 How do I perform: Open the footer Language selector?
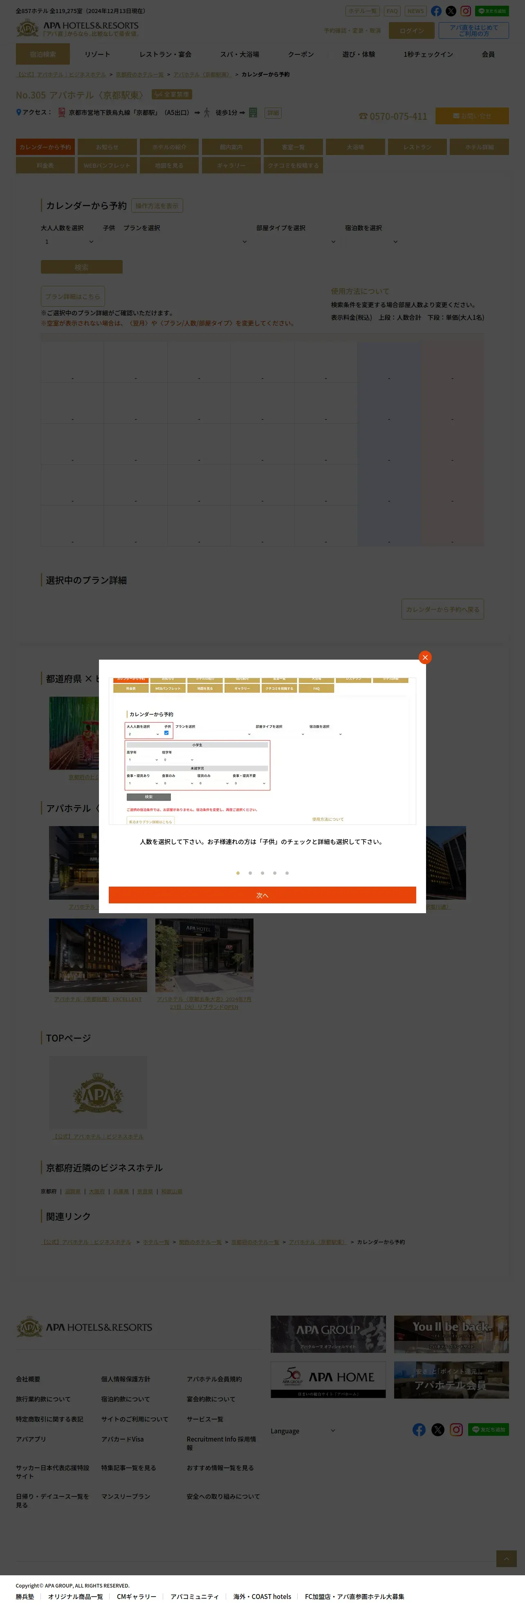[x=303, y=1431]
